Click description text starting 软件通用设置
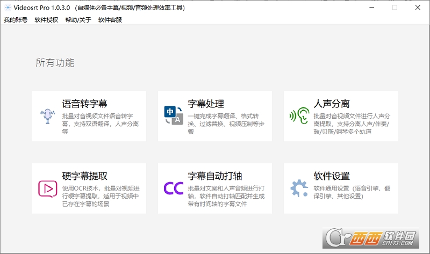Viewport: 430px width, 254px height. tap(352, 192)
